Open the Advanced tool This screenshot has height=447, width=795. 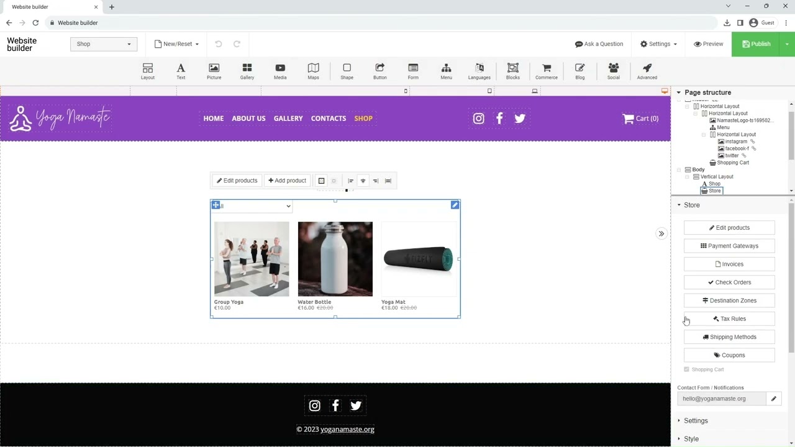(x=647, y=71)
